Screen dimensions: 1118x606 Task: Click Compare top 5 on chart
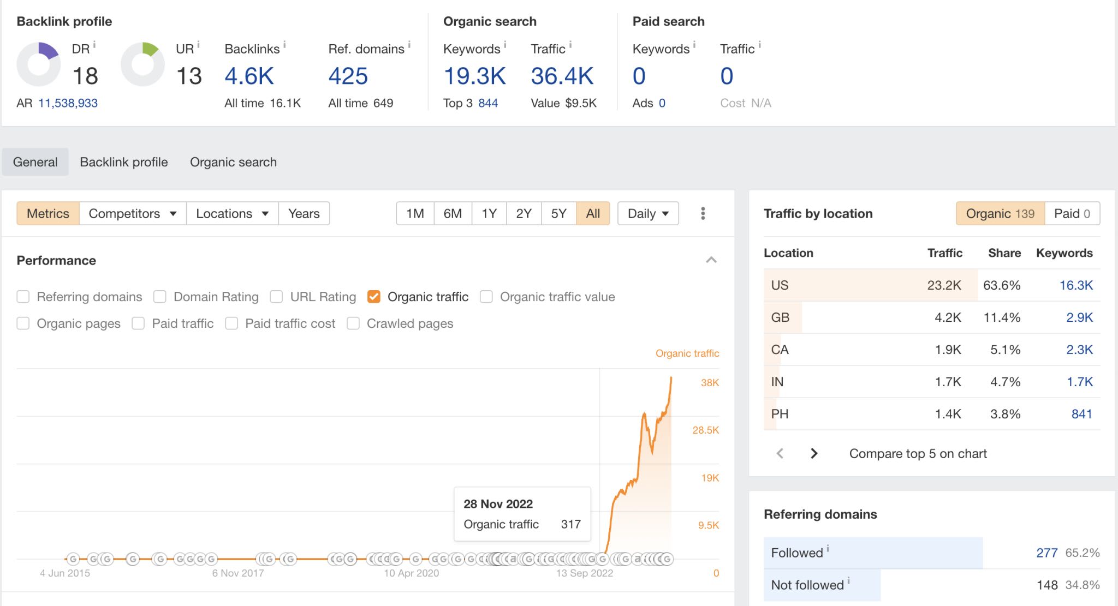pos(918,453)
